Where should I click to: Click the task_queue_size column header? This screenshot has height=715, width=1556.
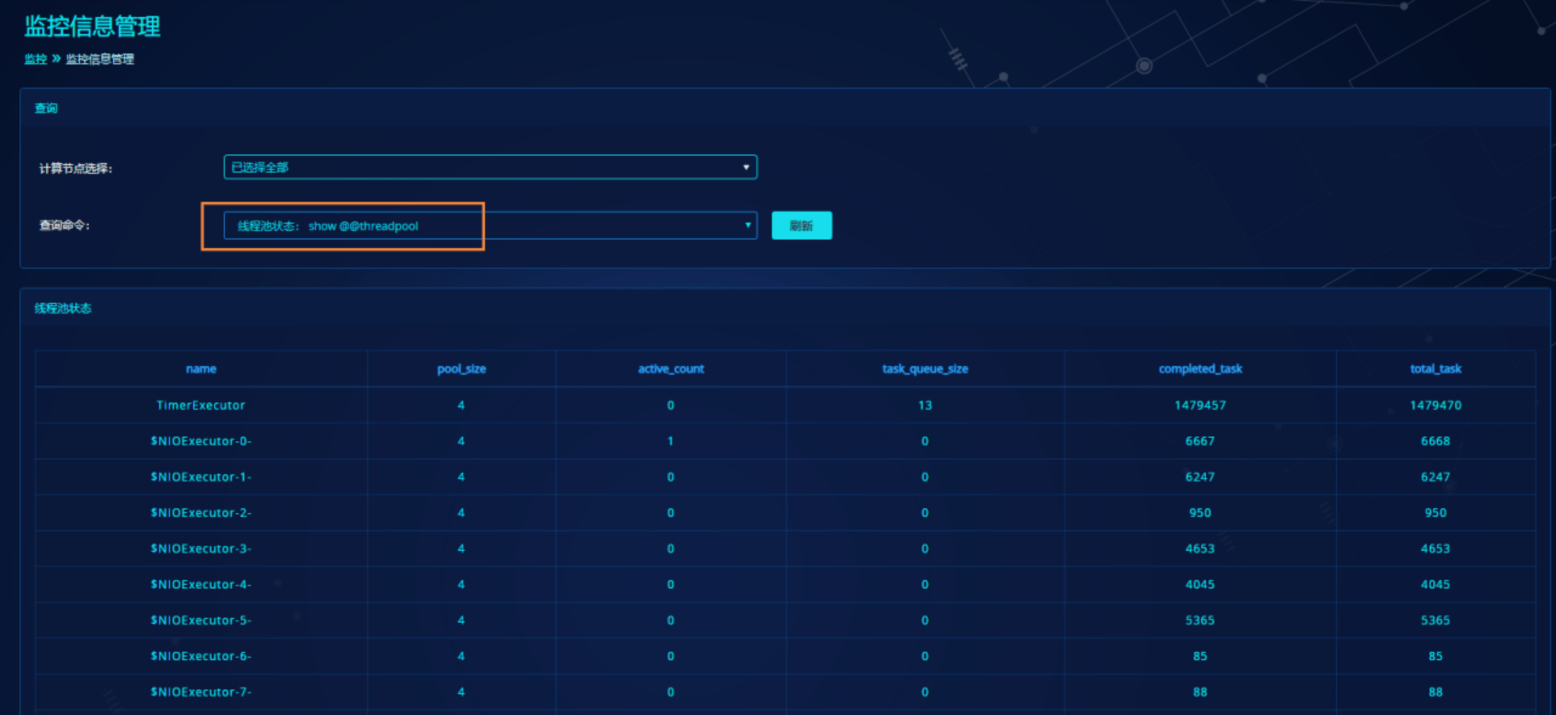point(924,368)
